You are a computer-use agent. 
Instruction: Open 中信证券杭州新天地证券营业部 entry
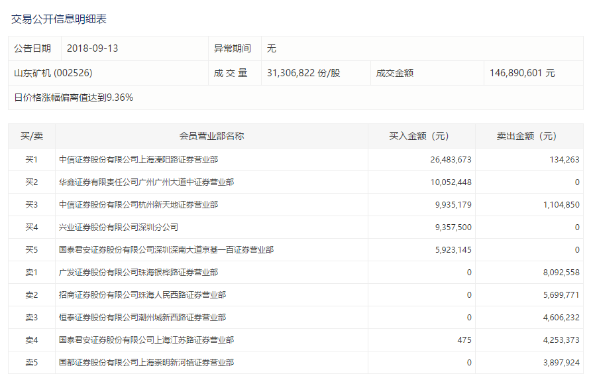[x=138, y=204]
